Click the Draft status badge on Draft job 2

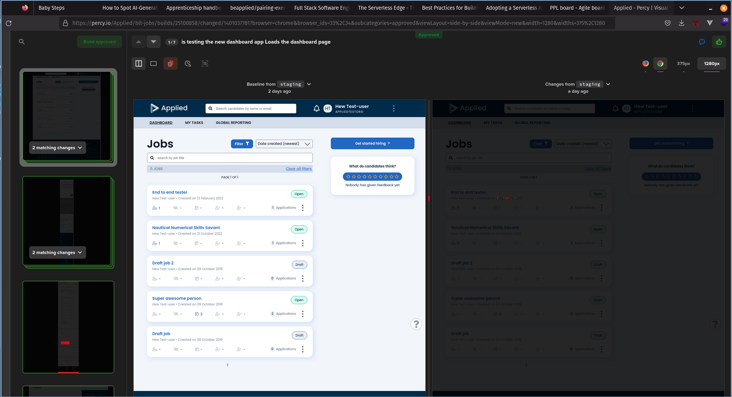tap(299, 265)
